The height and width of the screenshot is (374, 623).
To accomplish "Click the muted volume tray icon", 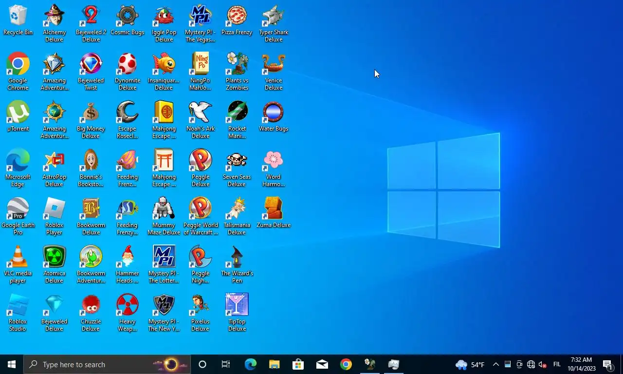I will [x=543, y=364].
